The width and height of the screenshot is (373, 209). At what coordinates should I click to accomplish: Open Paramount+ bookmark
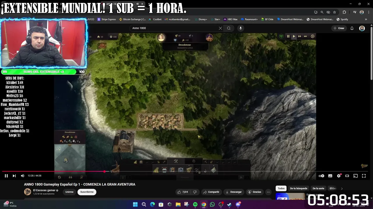tap(249, 19)
